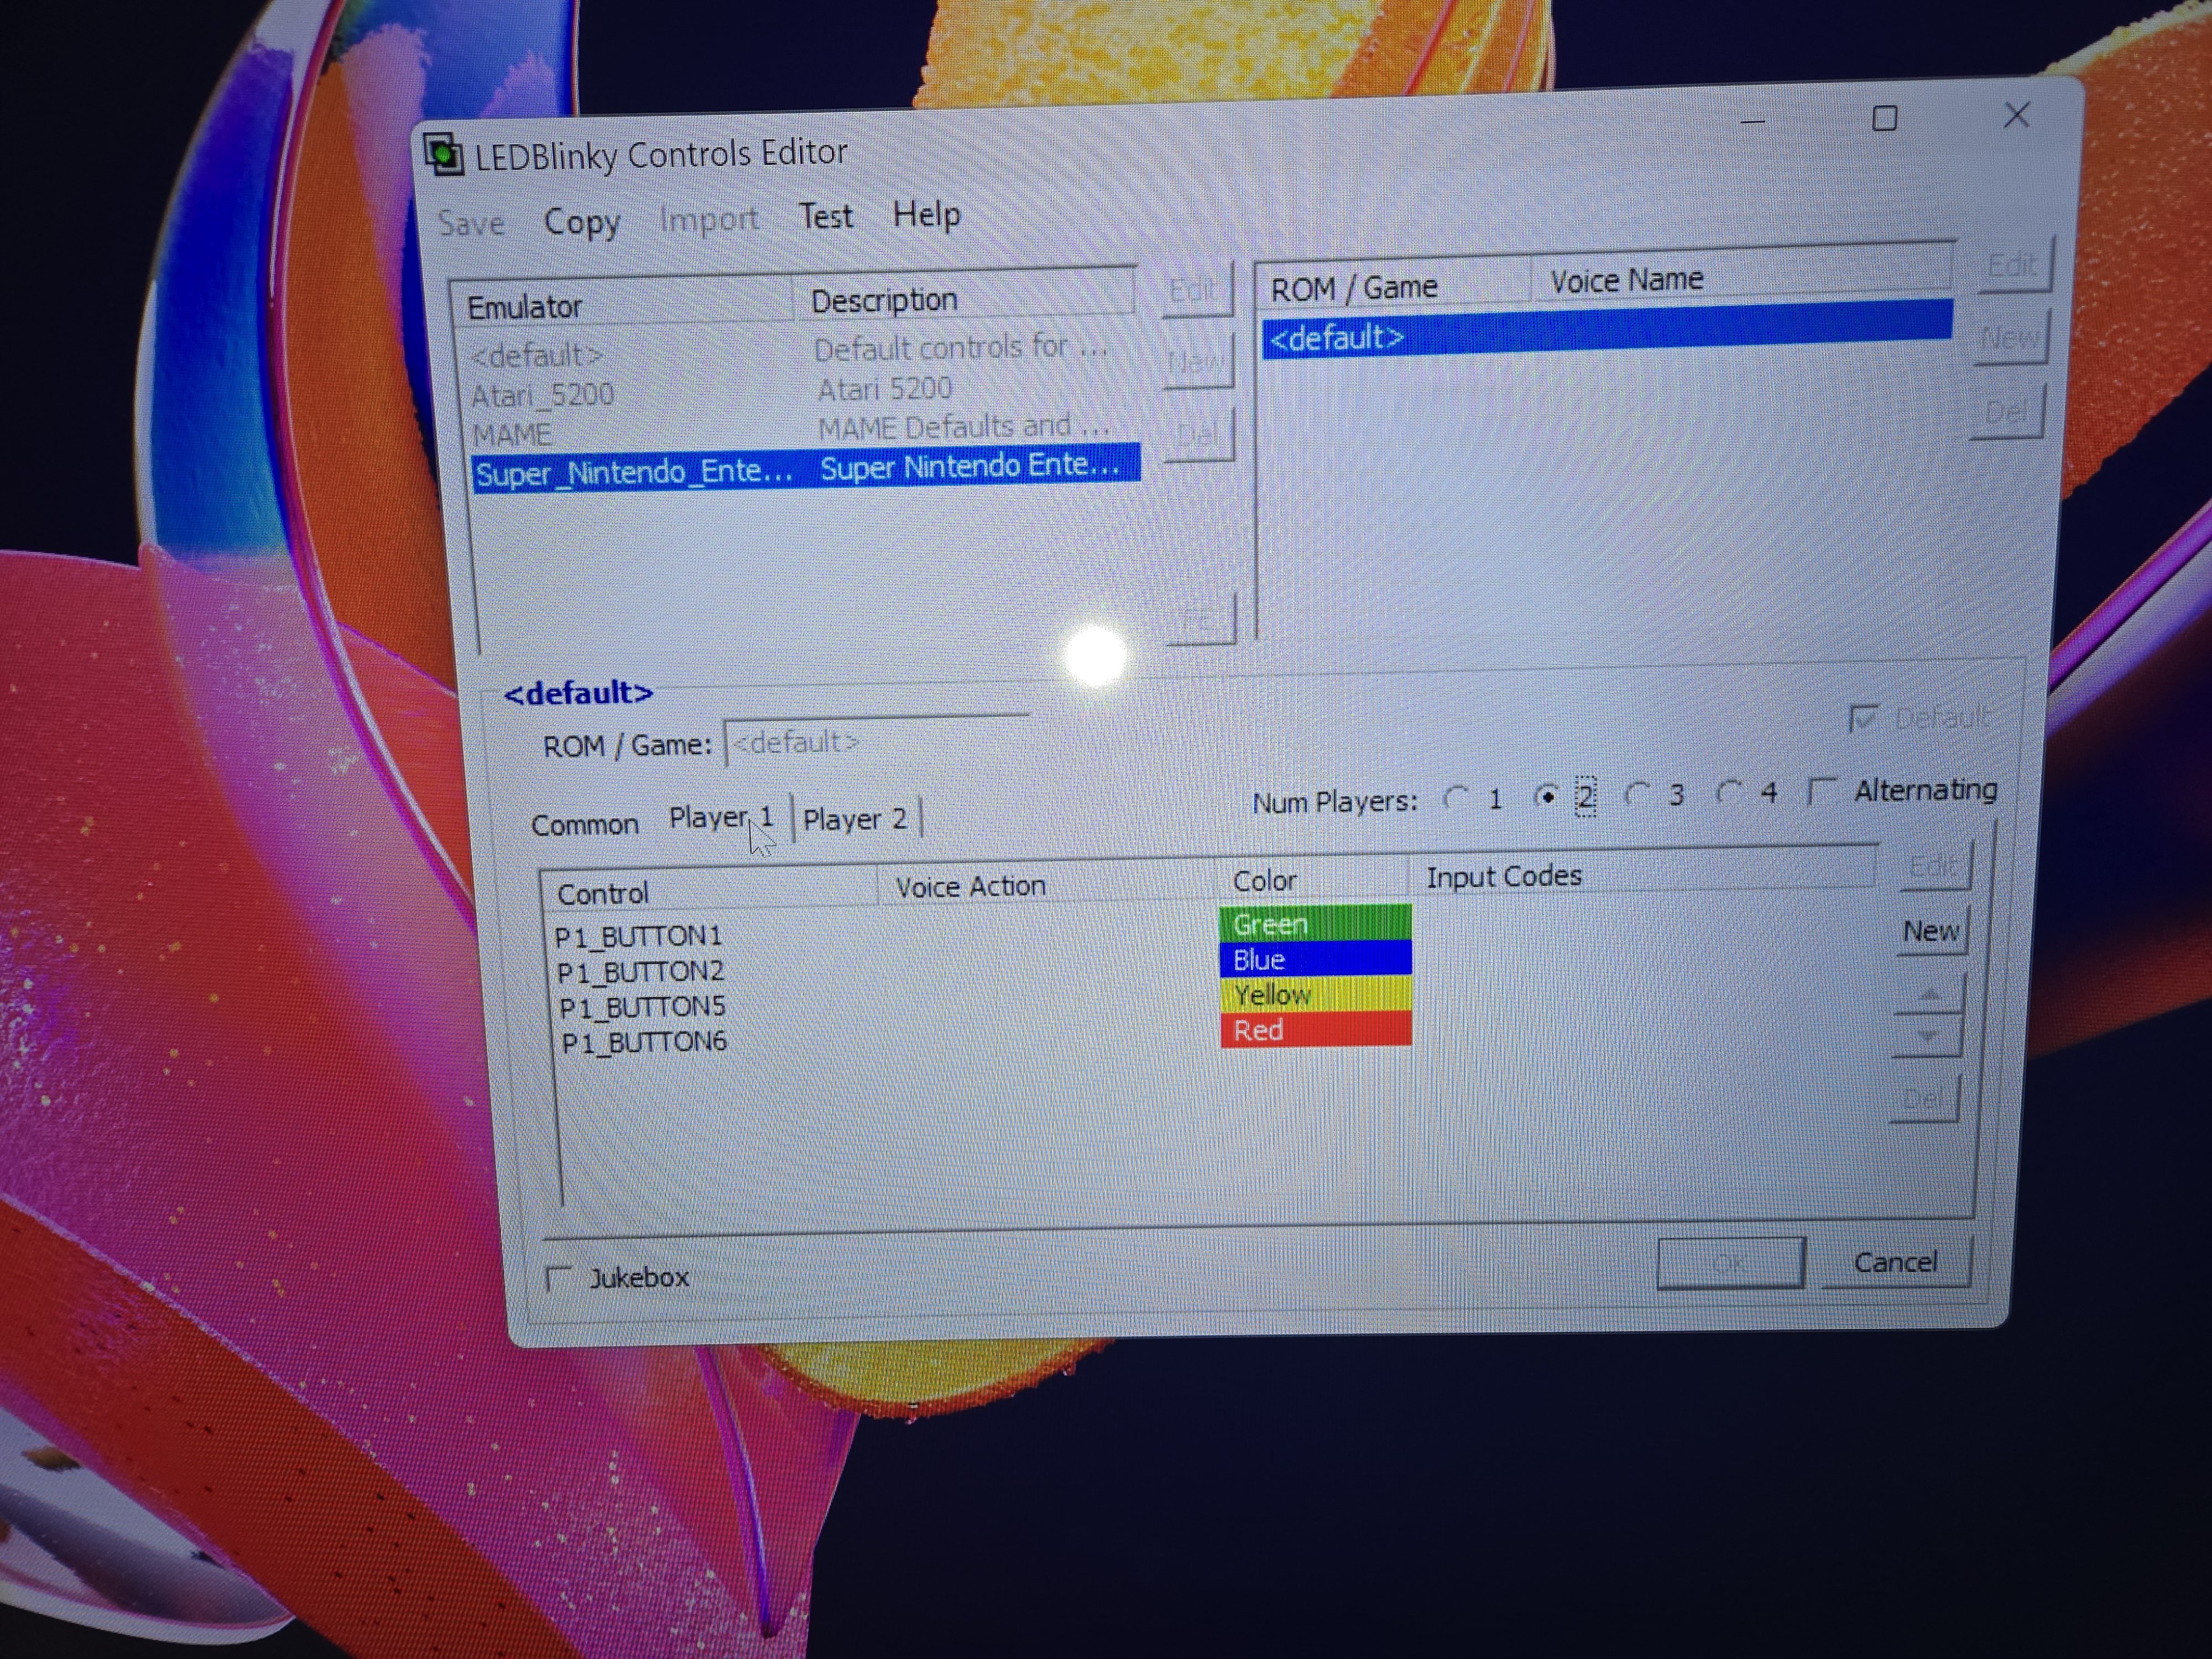Click the MAME Defaults and ... description
This screenshot has height=1659, width=2212.
pyautogui.click(x=964, y=427)
